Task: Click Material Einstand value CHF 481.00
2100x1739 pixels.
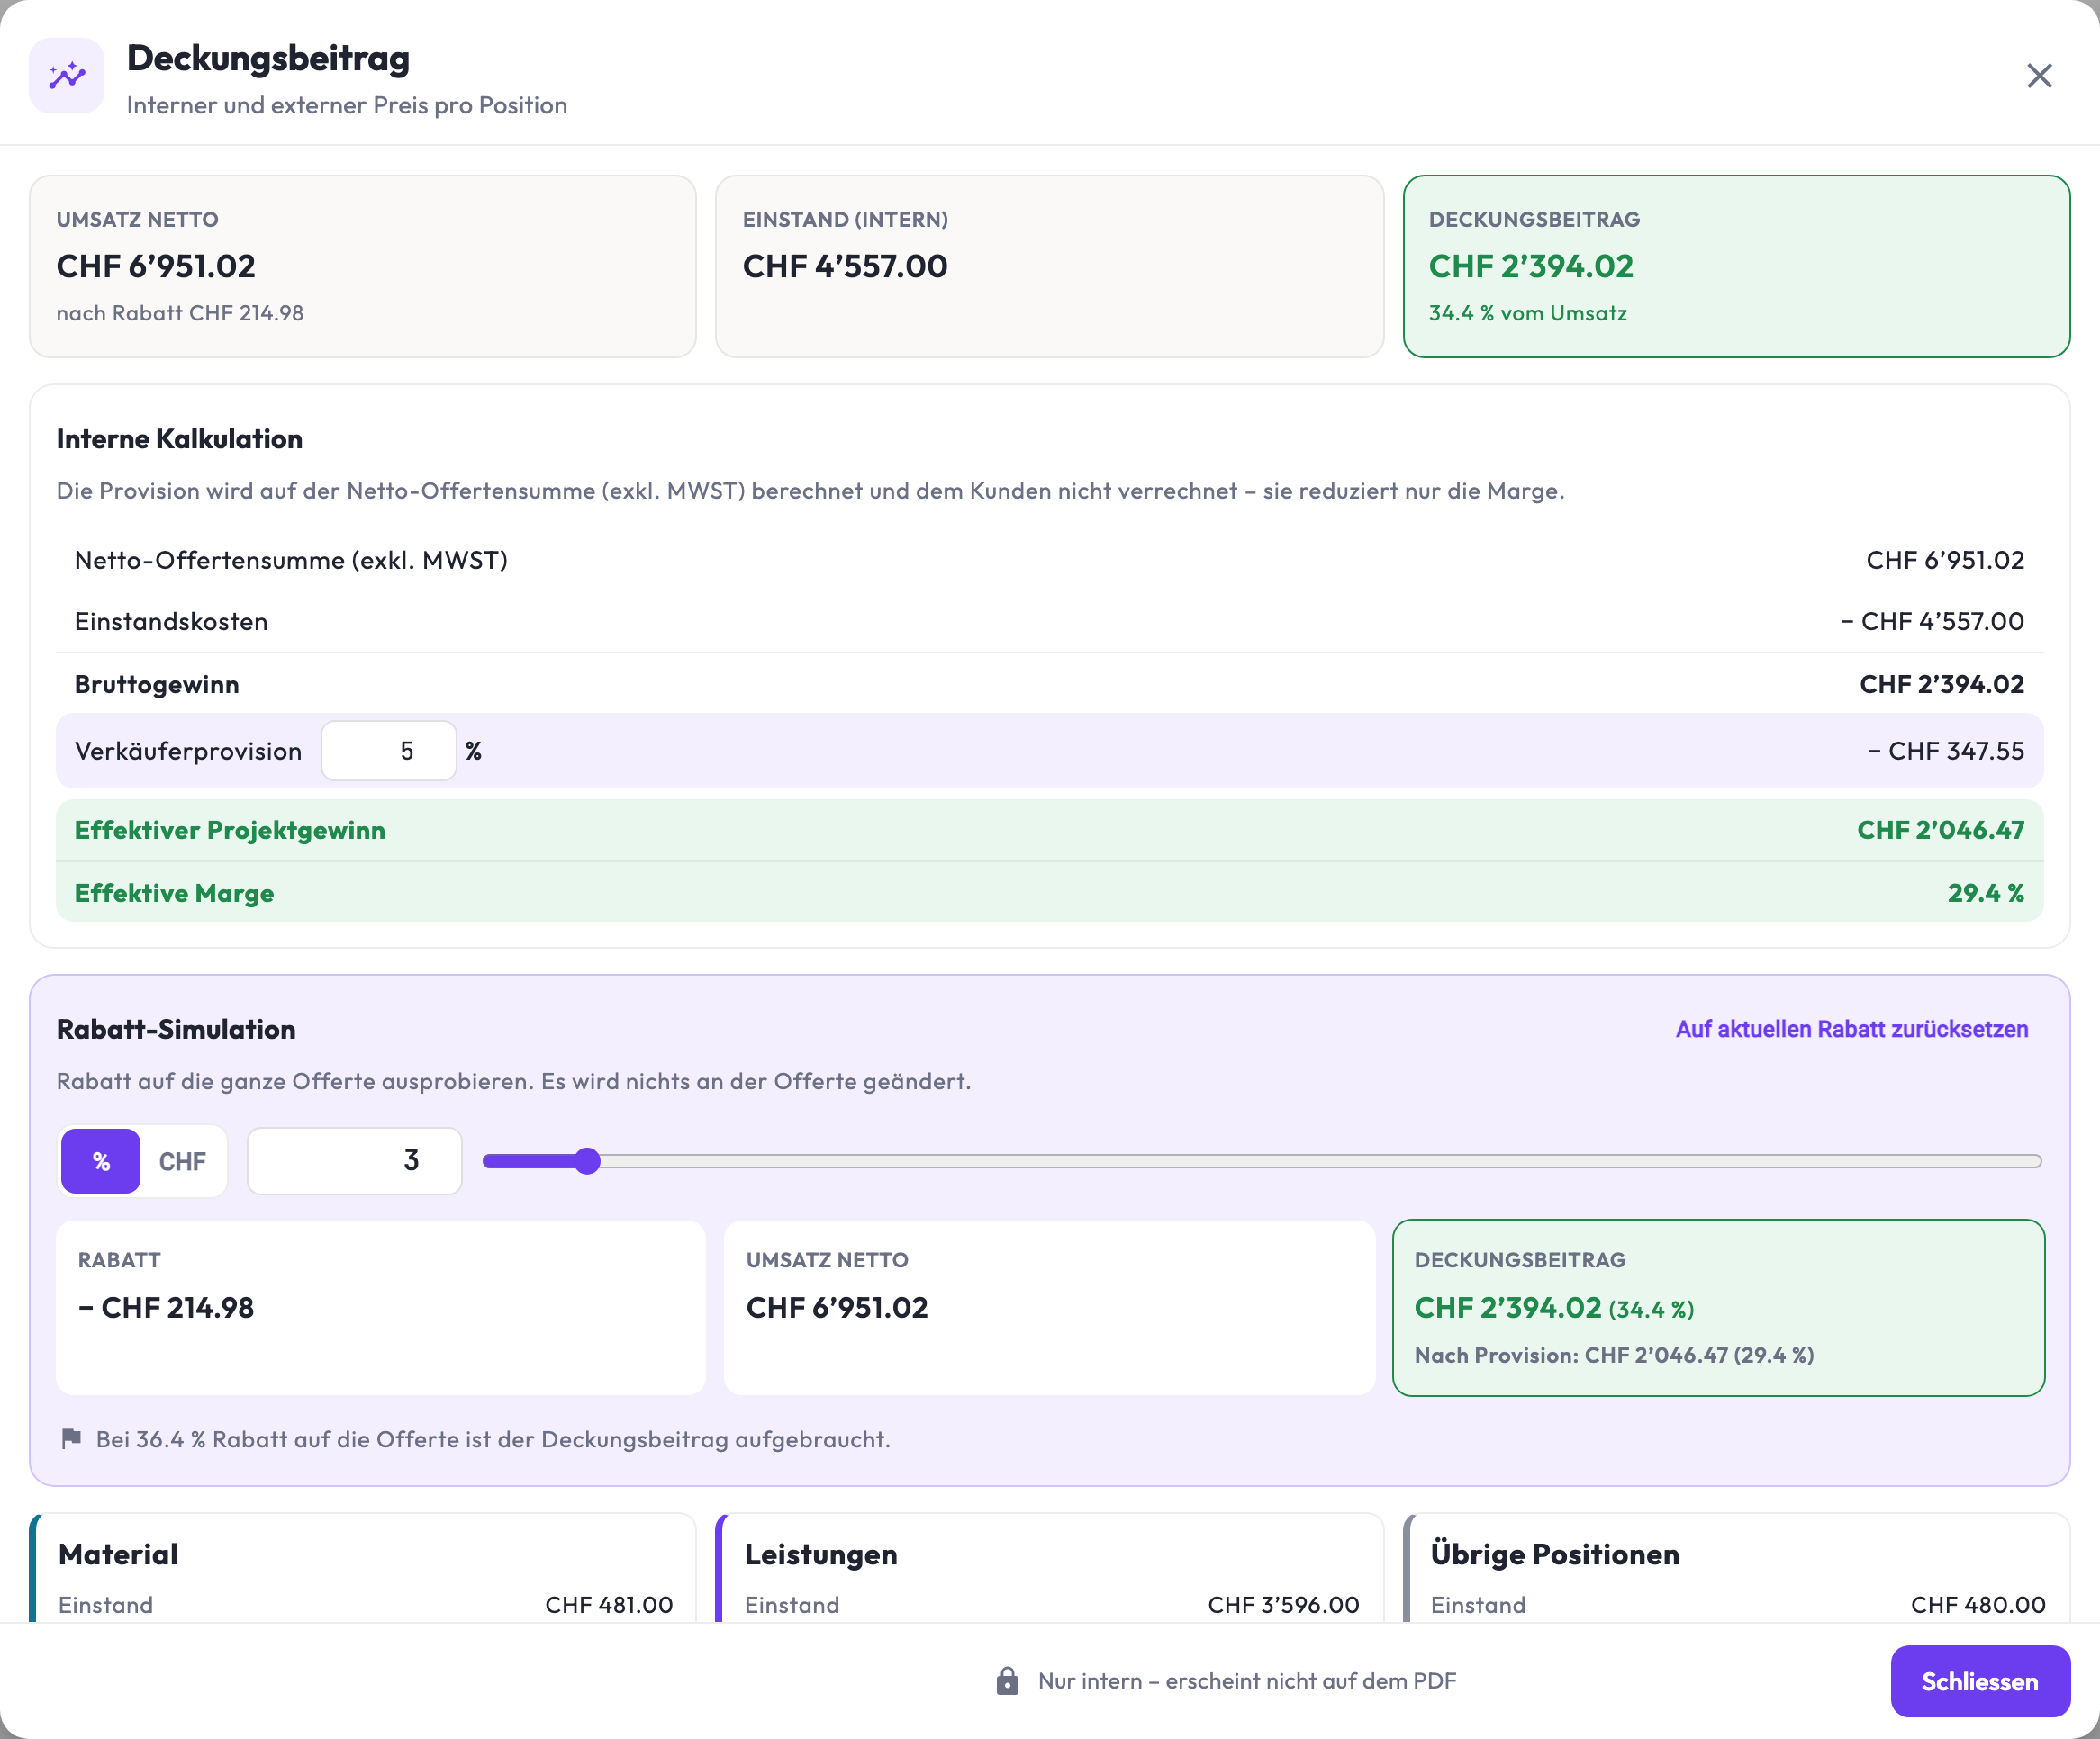Action: click(x=609, y=1604)
